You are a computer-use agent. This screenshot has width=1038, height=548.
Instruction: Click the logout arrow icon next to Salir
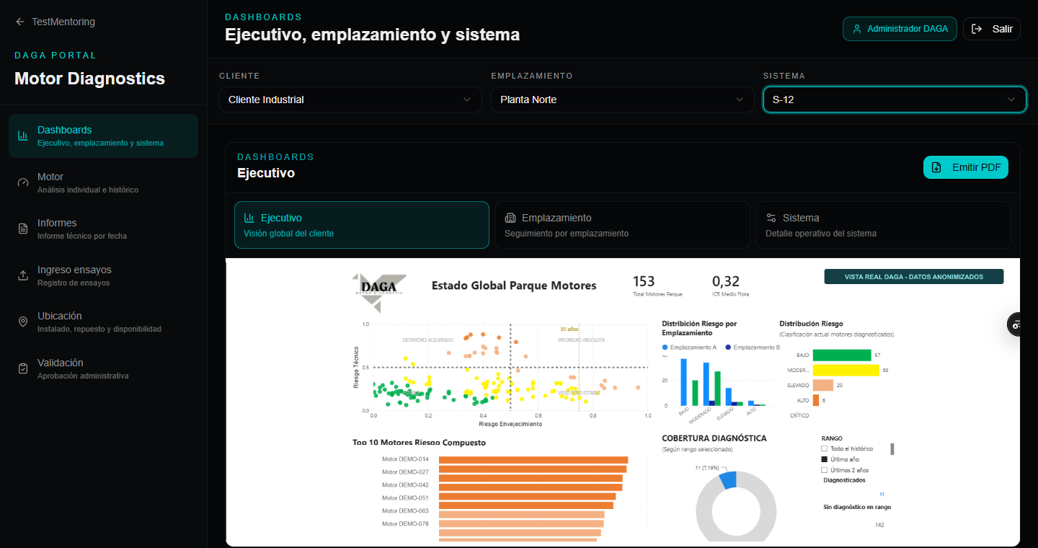(977, 29)
